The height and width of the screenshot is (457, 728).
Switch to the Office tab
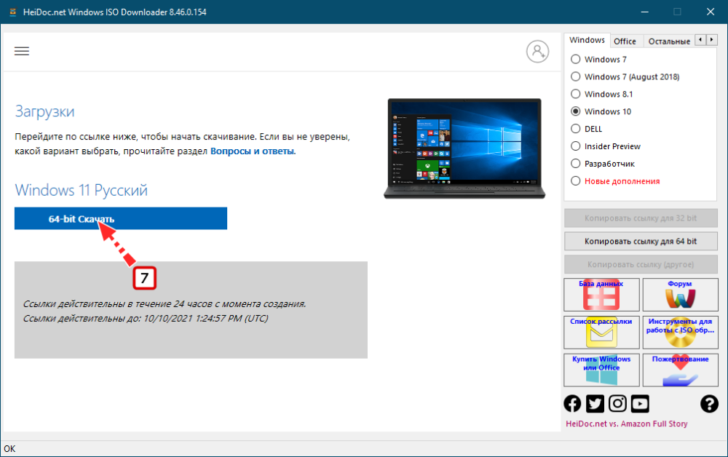click(625, 41)
